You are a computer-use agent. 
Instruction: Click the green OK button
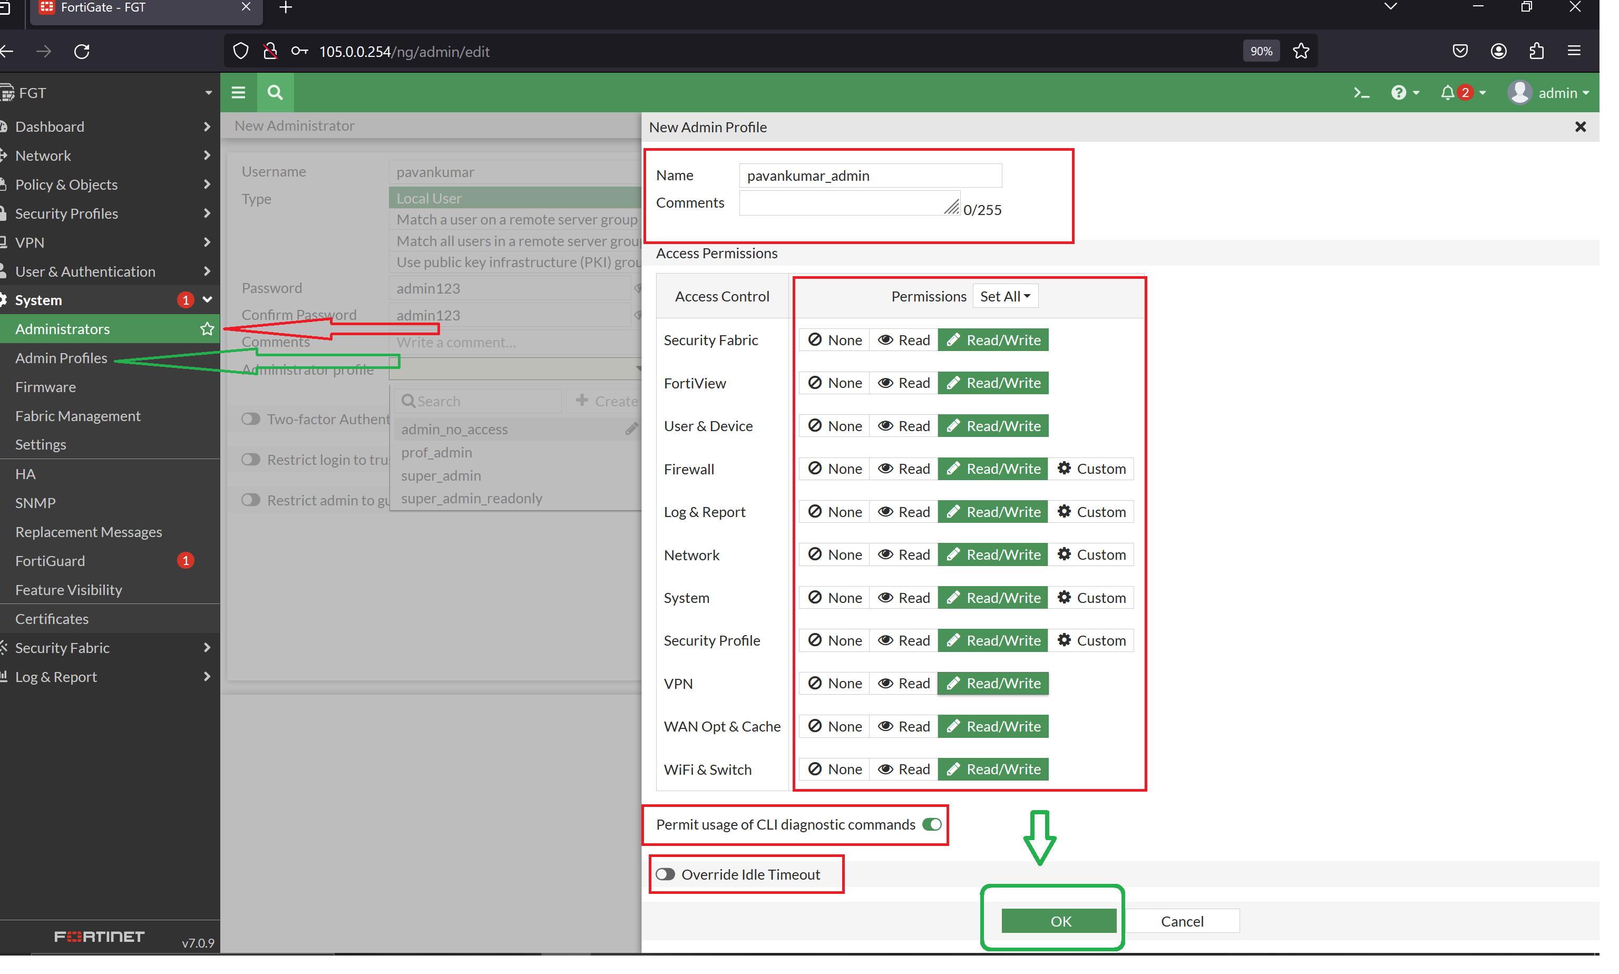tap(1060, 921)
